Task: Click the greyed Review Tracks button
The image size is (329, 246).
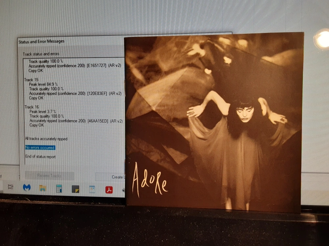Action: pyautogui.click(x=50, y=176)
